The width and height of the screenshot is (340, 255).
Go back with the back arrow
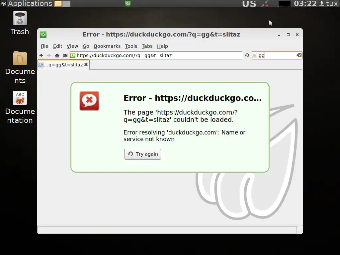pyautogui.click(x=41, y=55)
